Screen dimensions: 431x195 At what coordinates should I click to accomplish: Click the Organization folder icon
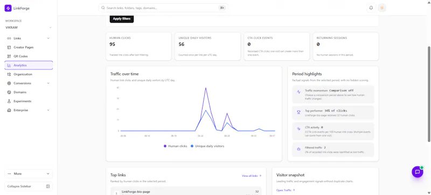[x=9, y=74]
